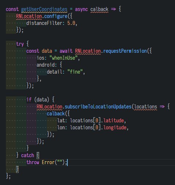The width and height of the screenshot is (175, 185).
Task: Click the distanceFilter property
Action: (x=44, y=23)
